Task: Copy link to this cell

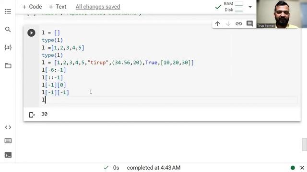Action: 239,24
